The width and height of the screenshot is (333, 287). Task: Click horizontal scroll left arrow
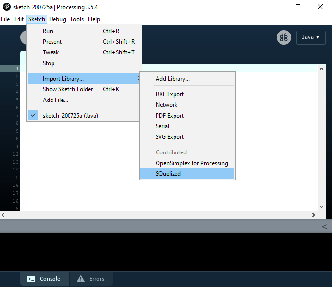[3, 215]
